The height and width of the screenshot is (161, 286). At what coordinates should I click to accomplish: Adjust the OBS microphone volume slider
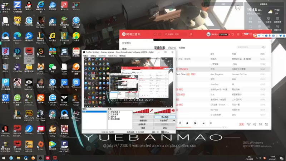tap(141, 111)
